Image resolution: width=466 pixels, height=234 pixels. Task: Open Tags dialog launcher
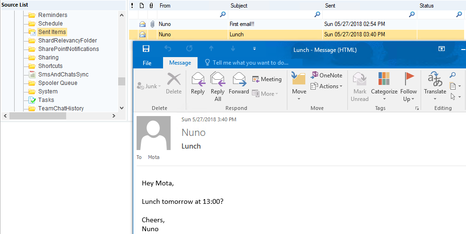point(417,108)
